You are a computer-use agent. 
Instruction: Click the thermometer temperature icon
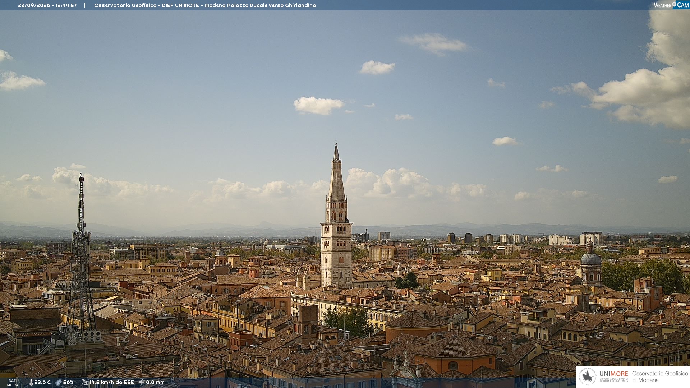tap(31, 382)
